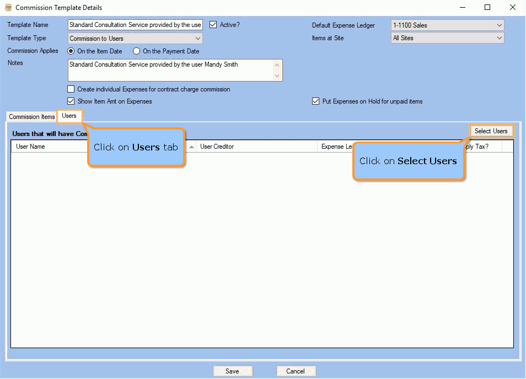This screenshot has height=379, width=526.
Task: Choose the On the Item Date option
Action: [71, 51]
